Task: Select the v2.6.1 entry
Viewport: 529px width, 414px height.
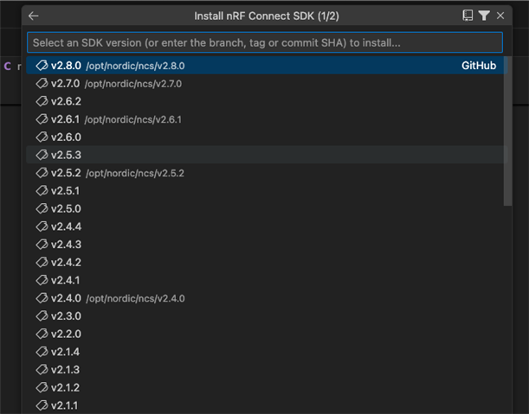Action: [267, 119]
